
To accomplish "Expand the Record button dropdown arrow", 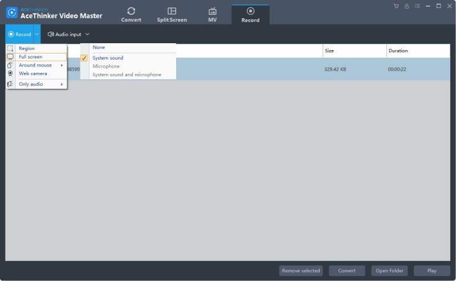I will tap(37, 34).
